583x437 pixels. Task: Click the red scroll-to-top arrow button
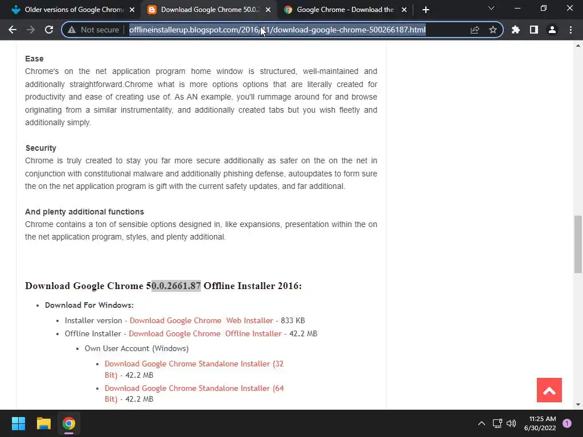[549, 390]
